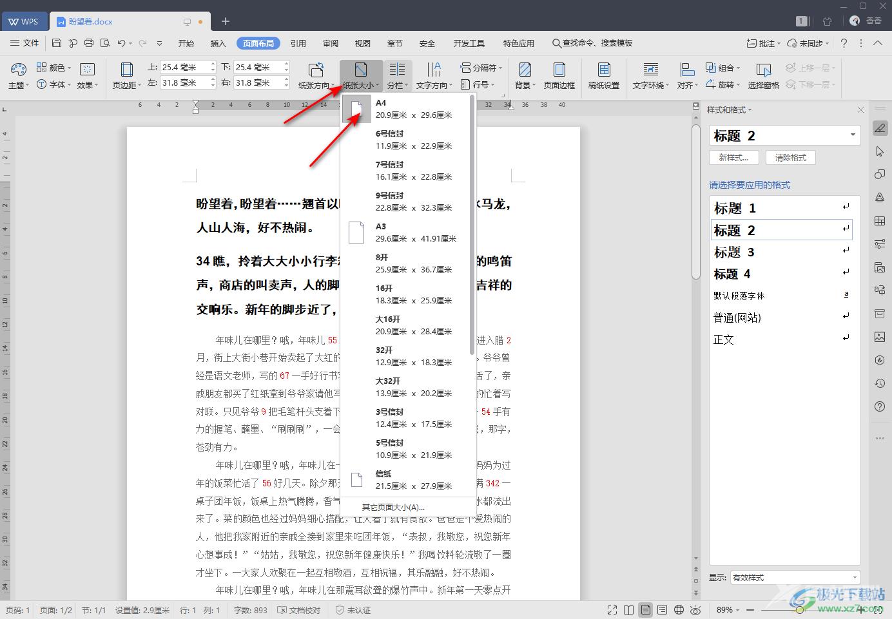Viewport: 892px width, 619px height.
Task: Switch to outline view icon in status bar
Action: [662, 610]
